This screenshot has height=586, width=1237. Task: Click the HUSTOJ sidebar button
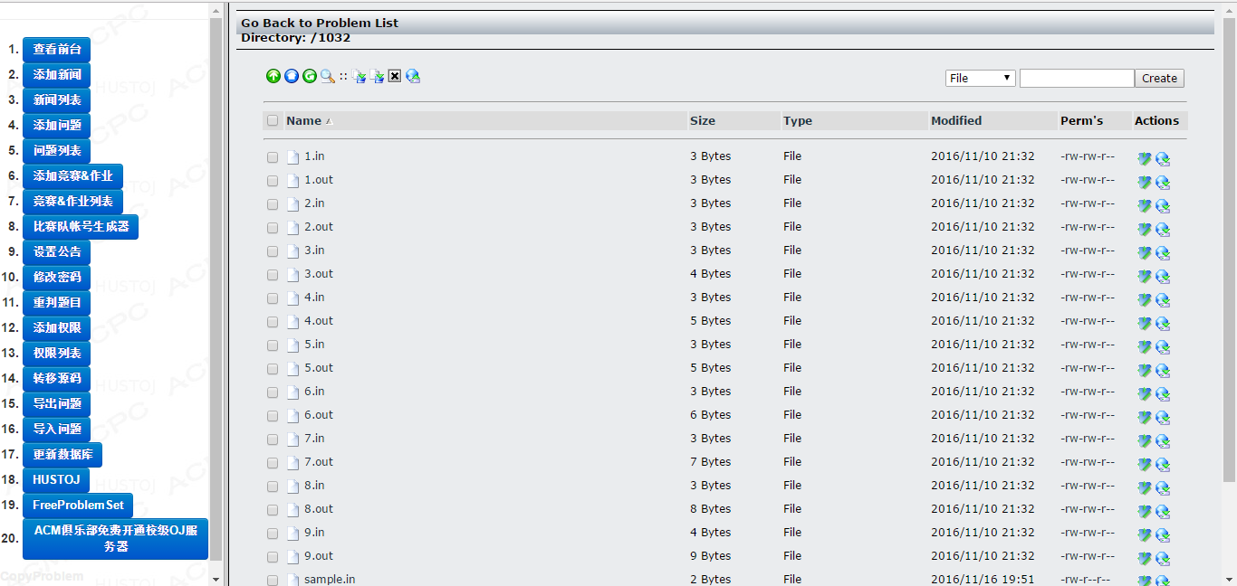coord(56,480)
